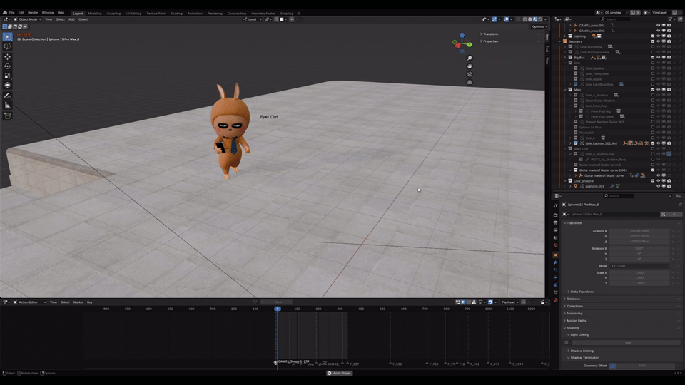
Task: Toggle Main collection exclude checkbox
Action: 653,90
